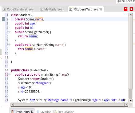Collapse the setName() method fold marker
This screenshot has height=113, width=135.
point(10,44)
